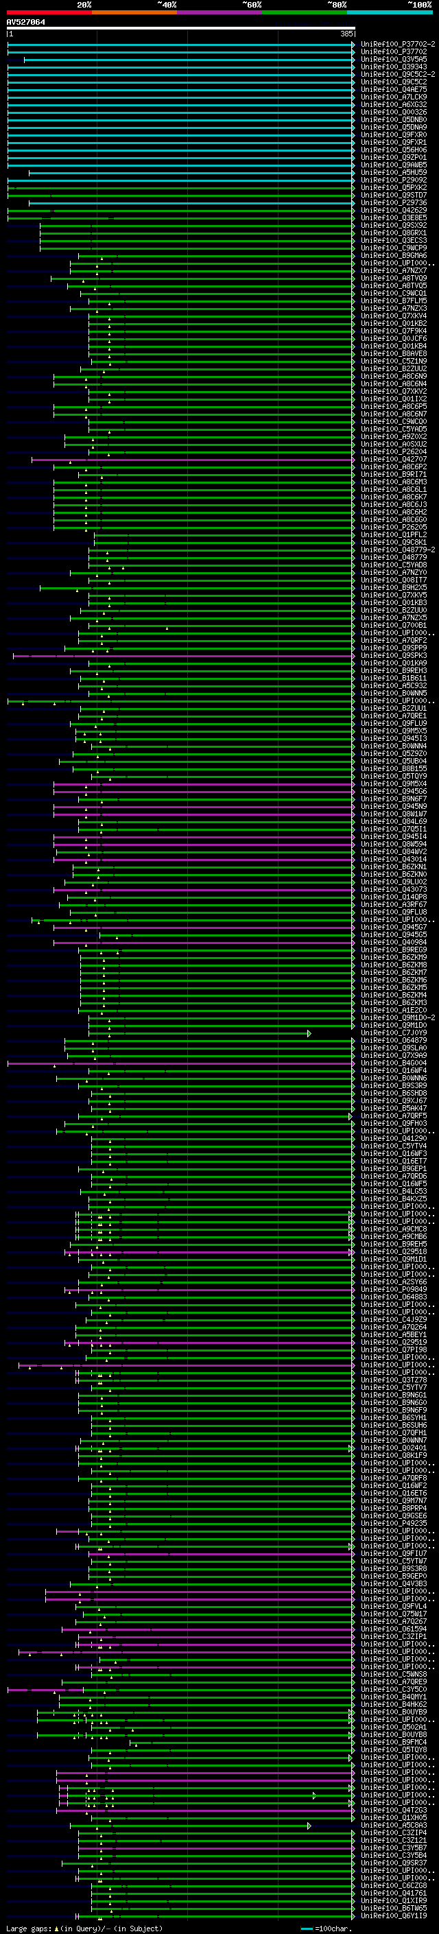Click the UniRef100_Q00326 label

coord(394,112)
